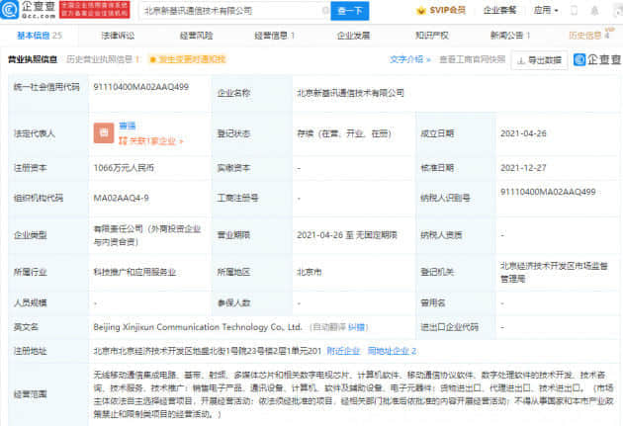Screen dimensions: 623x426
Task: Select industry value 科技推广和应用服务业
Action: pyautogui.click(x=134, y=273)
